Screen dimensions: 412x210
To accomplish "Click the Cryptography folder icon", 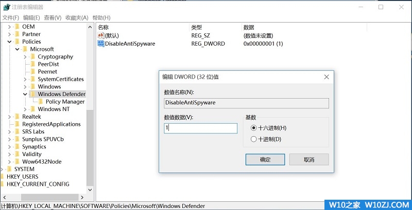I will tap(33, 57).
